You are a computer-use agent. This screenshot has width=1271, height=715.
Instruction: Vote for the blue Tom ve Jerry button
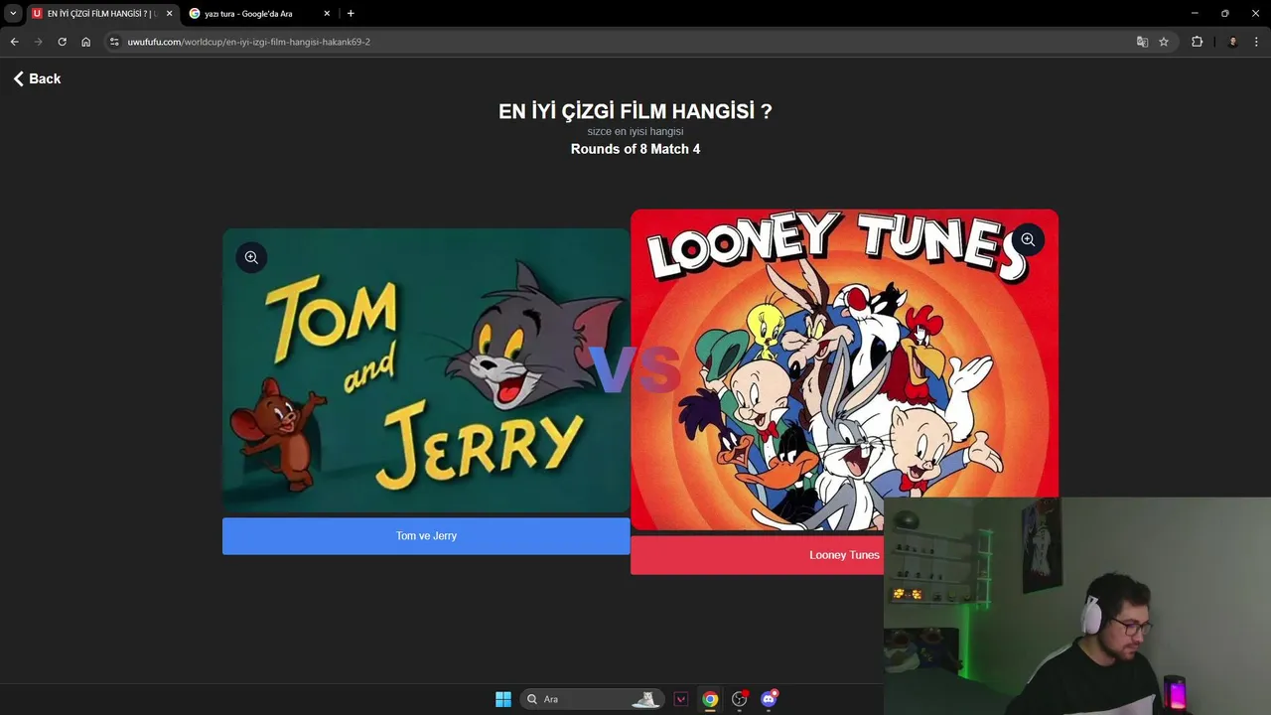426,536
